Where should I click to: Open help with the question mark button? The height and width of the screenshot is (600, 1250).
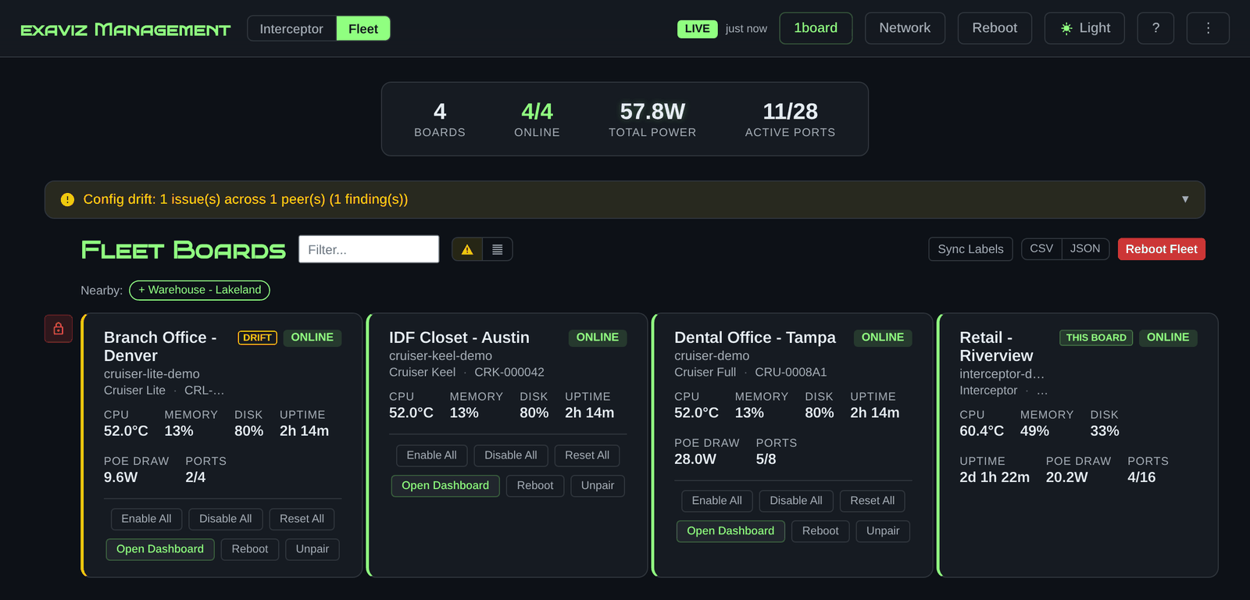pos(1155,28)
